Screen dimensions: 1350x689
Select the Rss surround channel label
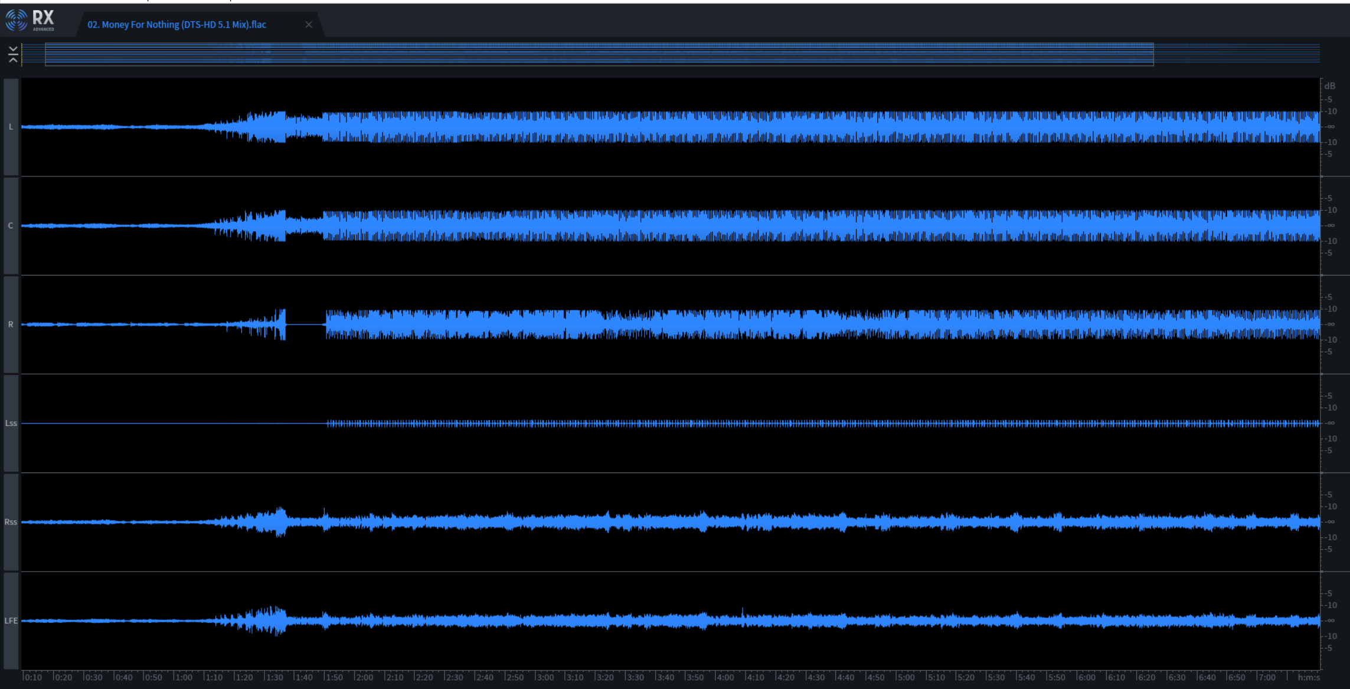click(11, 522)
